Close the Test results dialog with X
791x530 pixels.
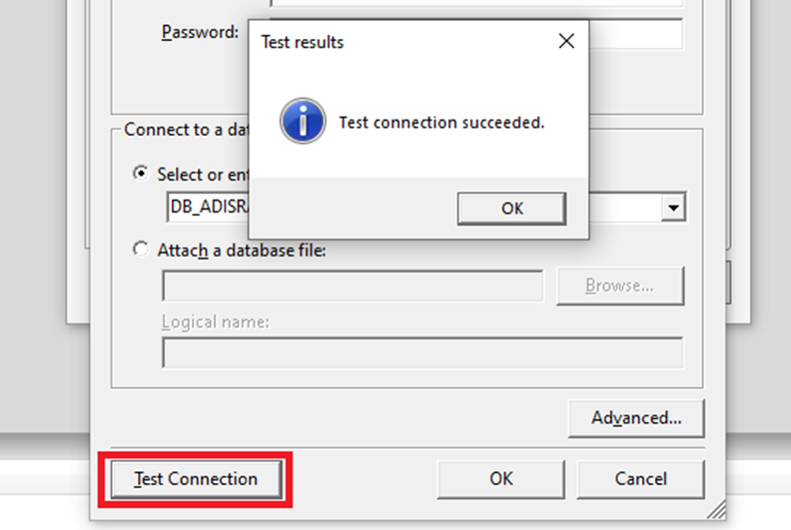[x=566, y=41]
